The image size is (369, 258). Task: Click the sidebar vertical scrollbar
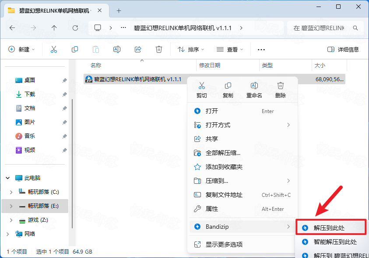coord(72,164)
